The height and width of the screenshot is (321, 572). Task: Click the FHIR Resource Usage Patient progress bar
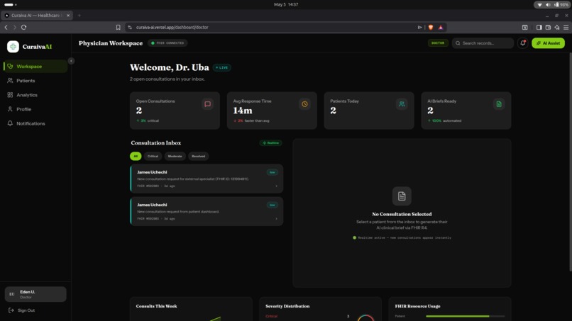[x=465, y=316]
